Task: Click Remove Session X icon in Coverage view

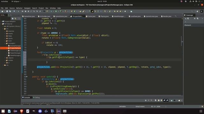Action: click(195, 18)
